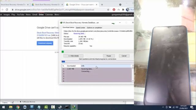
Task: Open the white Camtasia icon on taskbar
Action: click(53, 107)
